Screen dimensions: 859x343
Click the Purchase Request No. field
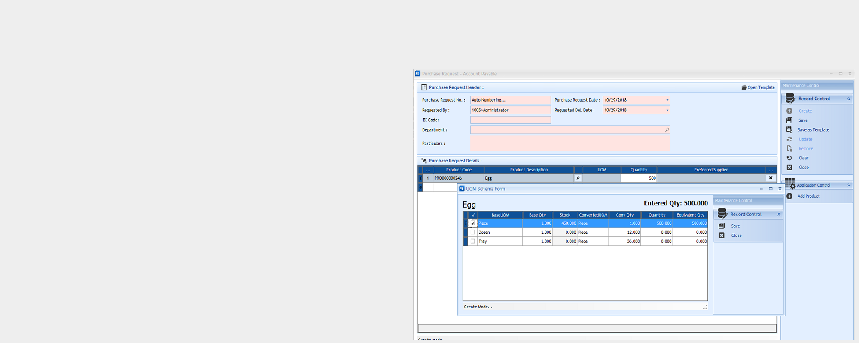510,100
